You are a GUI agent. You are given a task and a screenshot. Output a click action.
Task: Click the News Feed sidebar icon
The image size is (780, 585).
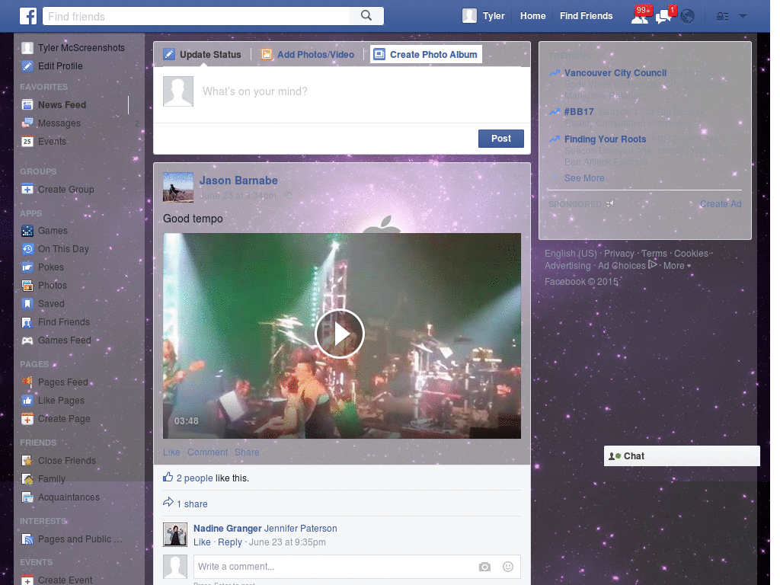tap(27, 105)
